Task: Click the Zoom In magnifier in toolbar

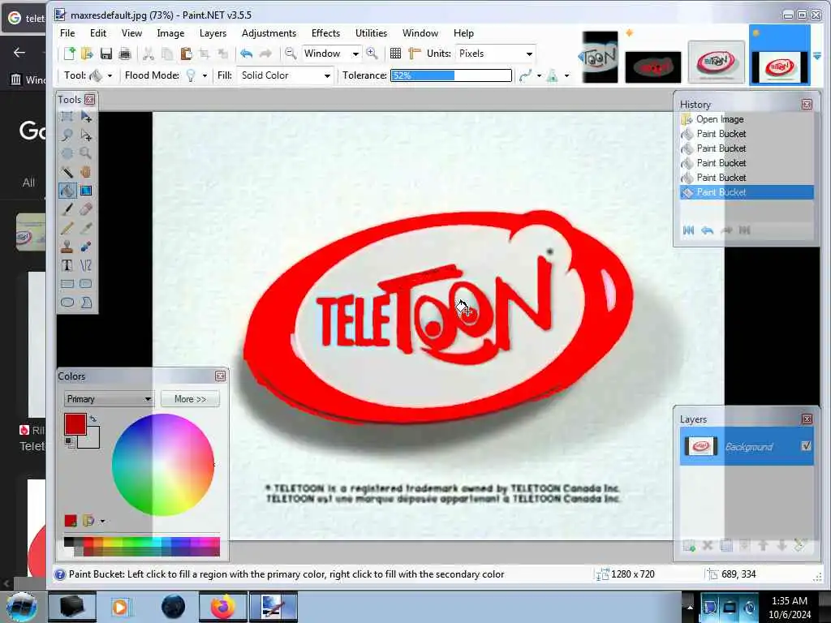Action: (x=372, y=54)
